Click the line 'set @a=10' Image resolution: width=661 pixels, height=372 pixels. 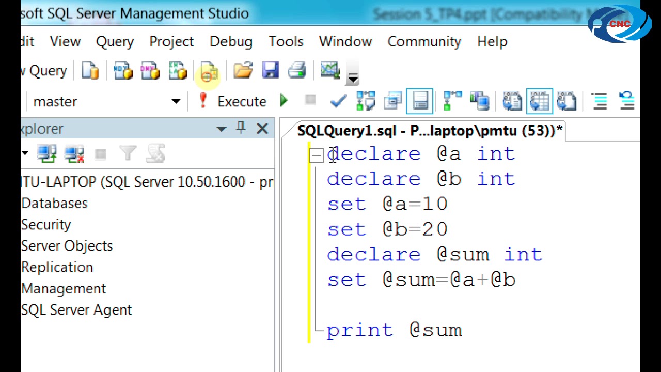point(387,204)
